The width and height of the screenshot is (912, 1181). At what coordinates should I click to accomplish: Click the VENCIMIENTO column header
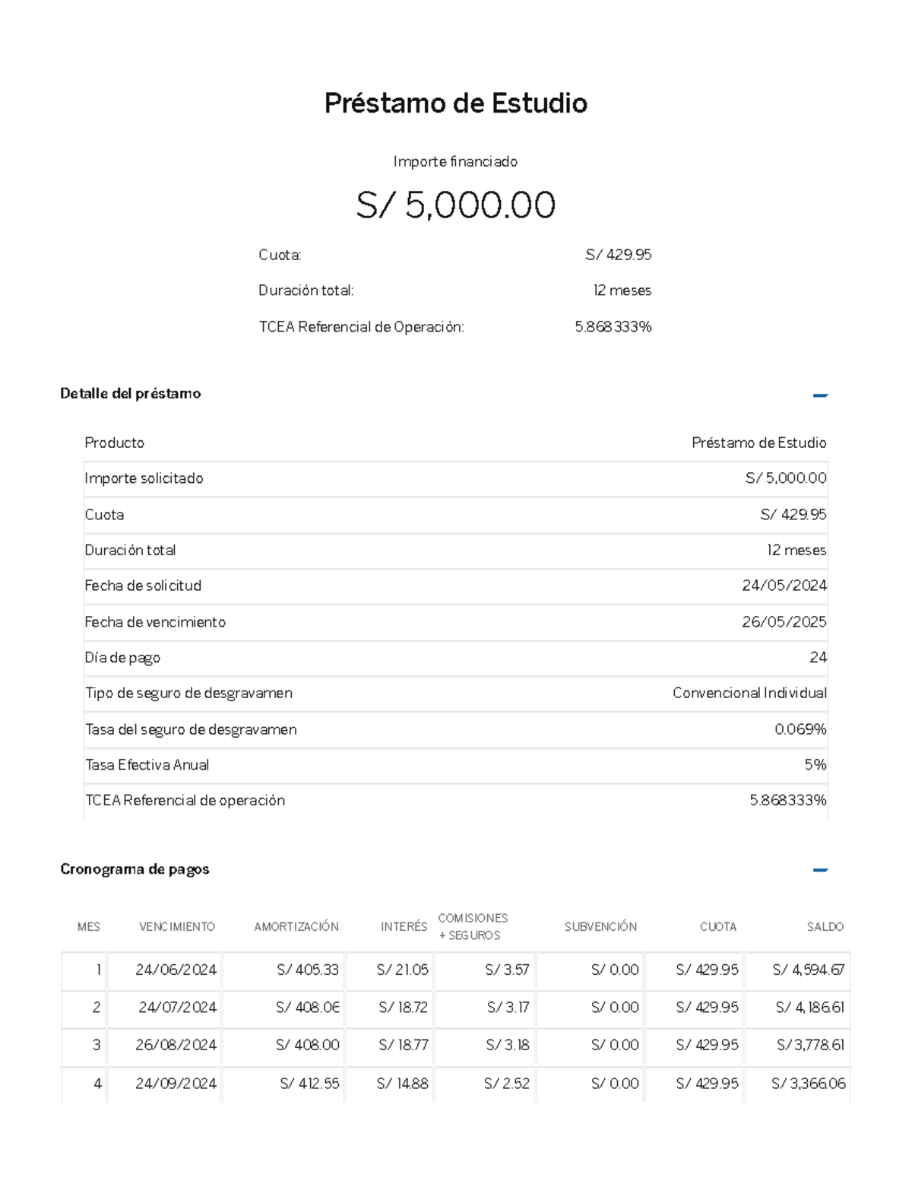(x=177, y=927)
